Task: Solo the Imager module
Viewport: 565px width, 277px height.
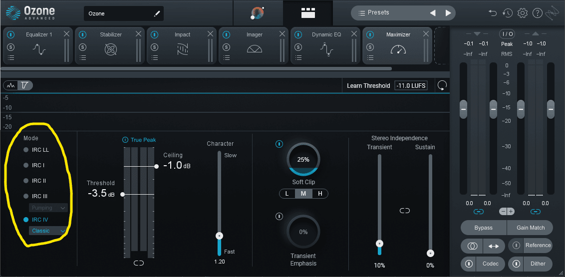Action: tap(226, 47)
